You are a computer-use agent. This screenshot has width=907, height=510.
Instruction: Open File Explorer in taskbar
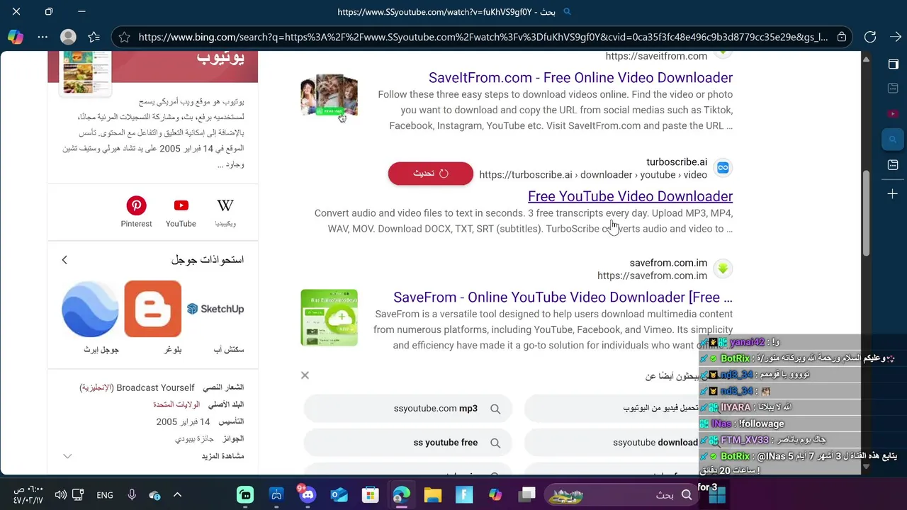[433, 495]
